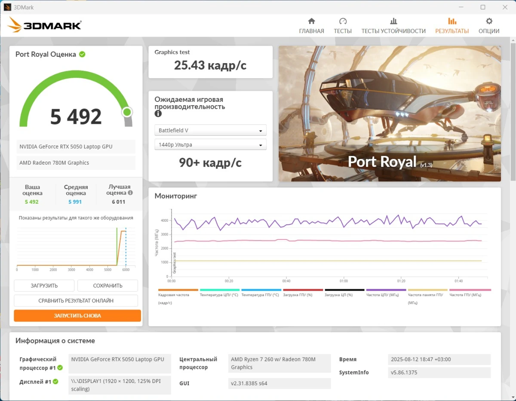516x401 pixels.
Task: Click GUI version v2.31.8385 s64
Action: [x=279, y=383]
